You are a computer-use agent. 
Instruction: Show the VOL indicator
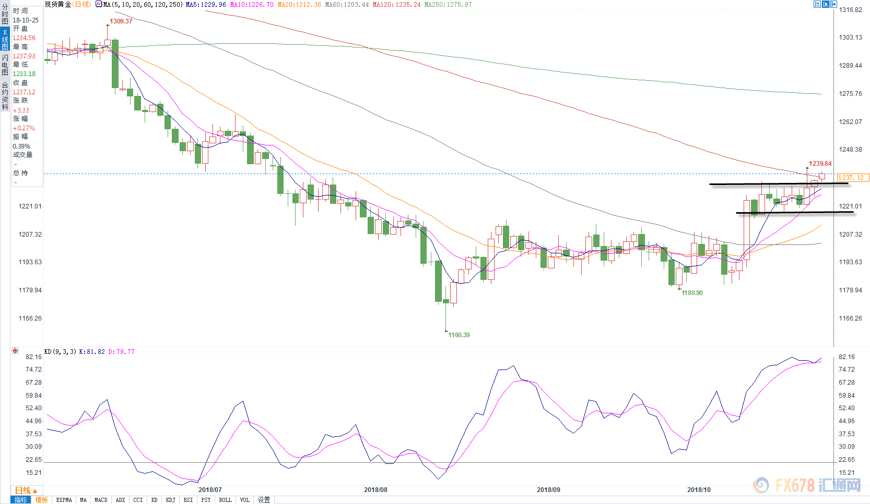click(x=245, y=500)
